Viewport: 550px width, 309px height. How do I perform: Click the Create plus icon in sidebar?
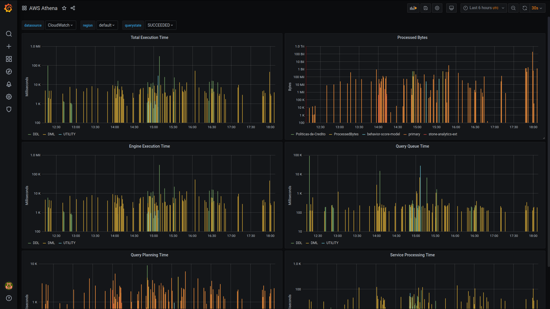(x=9, y=46)
